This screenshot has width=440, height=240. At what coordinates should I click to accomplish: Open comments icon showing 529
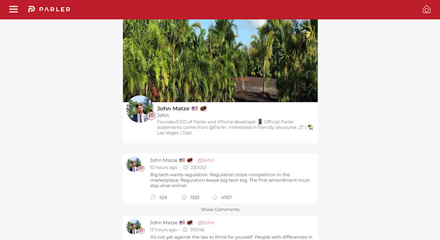(153, 197)
